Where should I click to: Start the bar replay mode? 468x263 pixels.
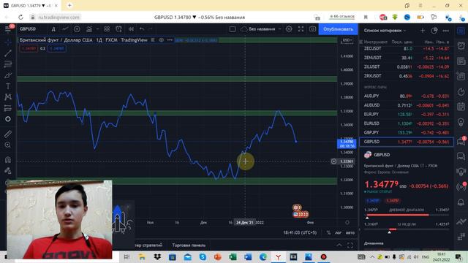tap(131, 29)
